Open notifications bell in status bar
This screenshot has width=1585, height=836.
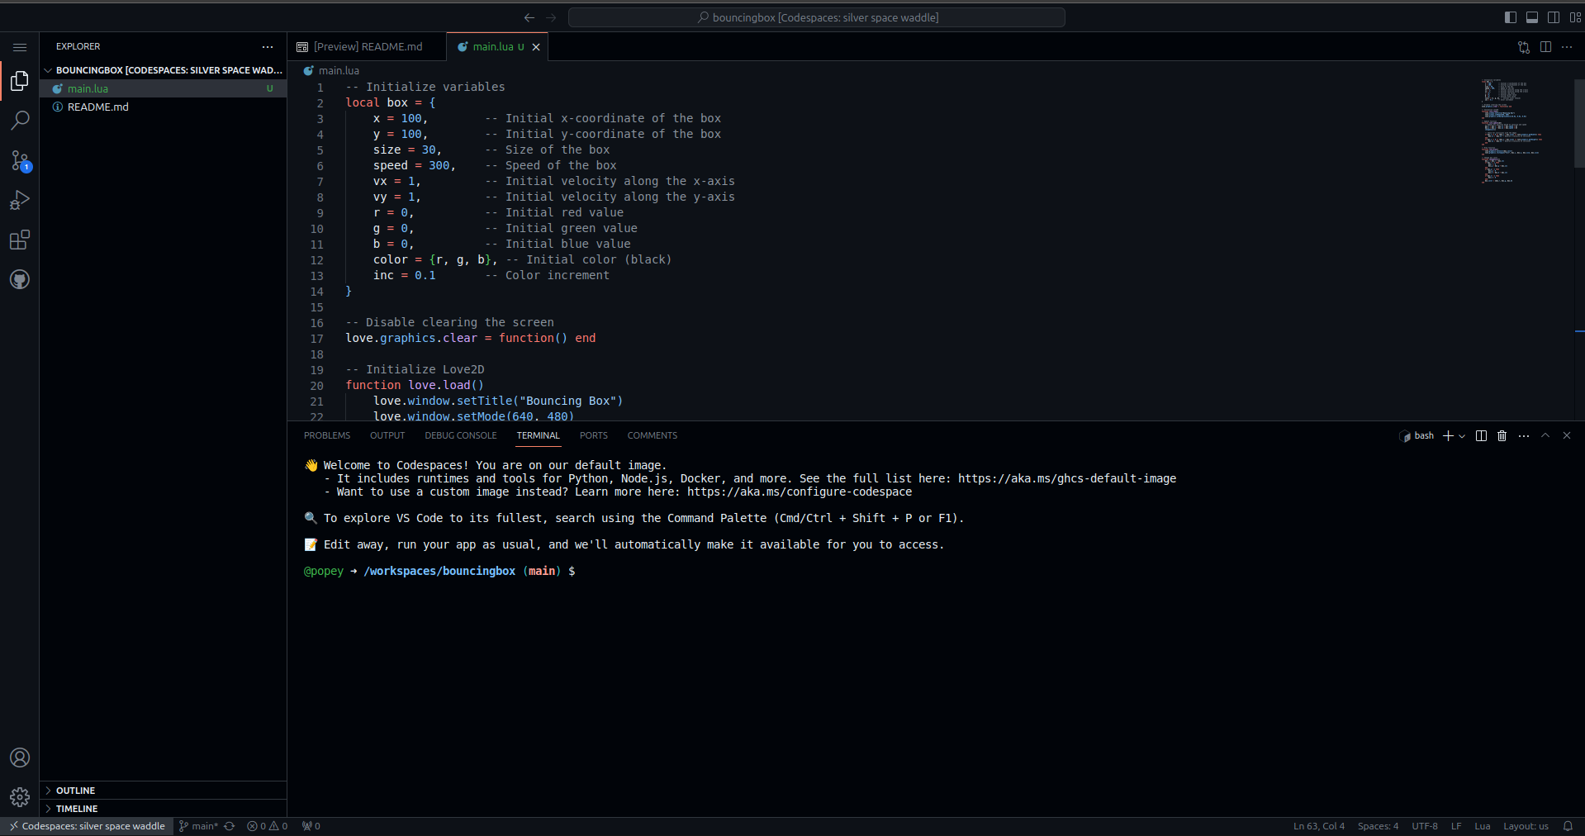click(x=1568, y=826)
